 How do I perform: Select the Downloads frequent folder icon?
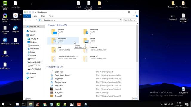[86, 32]
